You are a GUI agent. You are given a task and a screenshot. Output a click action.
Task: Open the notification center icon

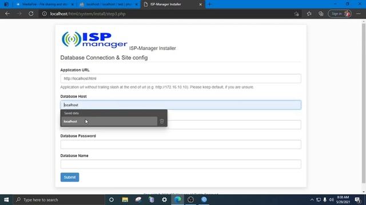pos(357,200)
